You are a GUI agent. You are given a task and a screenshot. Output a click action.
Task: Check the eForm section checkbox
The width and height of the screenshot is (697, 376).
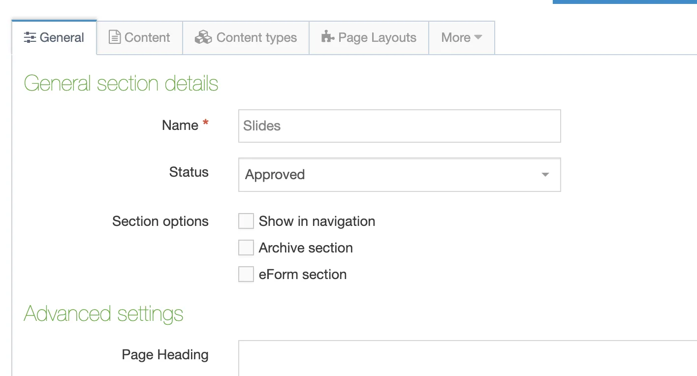246,275
